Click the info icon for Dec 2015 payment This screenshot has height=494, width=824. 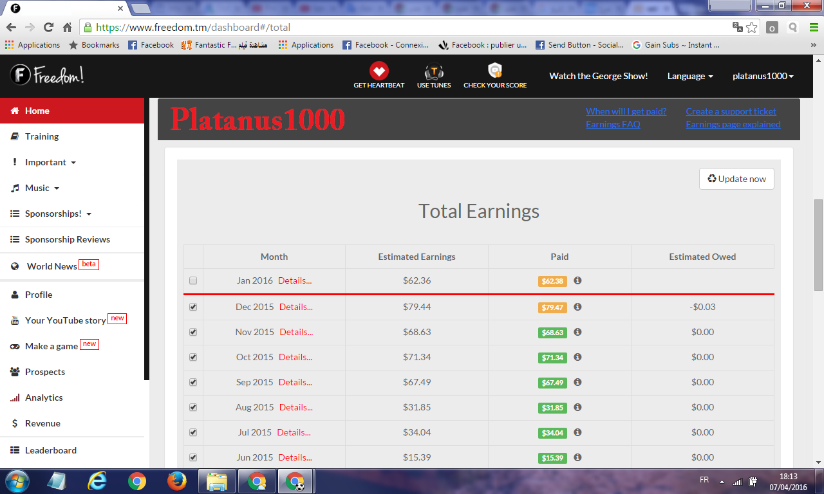click(x=577, y=307)
